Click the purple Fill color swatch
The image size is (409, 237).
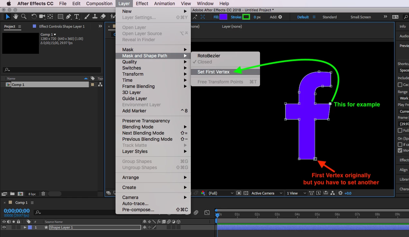[x=223, y=17]
